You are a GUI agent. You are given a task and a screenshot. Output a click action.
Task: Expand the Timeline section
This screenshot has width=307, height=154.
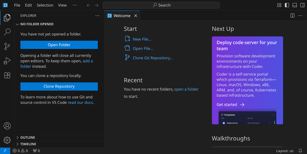coord(28,144)
